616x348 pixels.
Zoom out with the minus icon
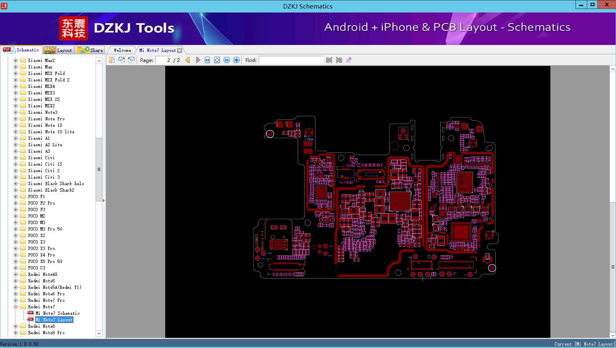227,60
